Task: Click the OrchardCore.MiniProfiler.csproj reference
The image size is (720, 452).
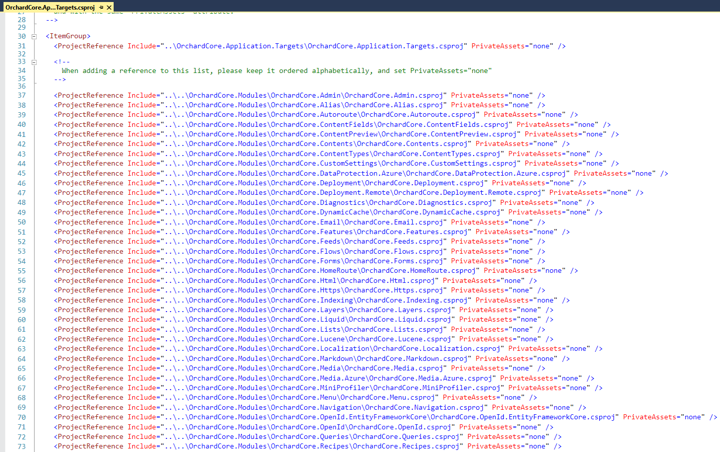Action: pyautogui.click(x=328, y=388)
